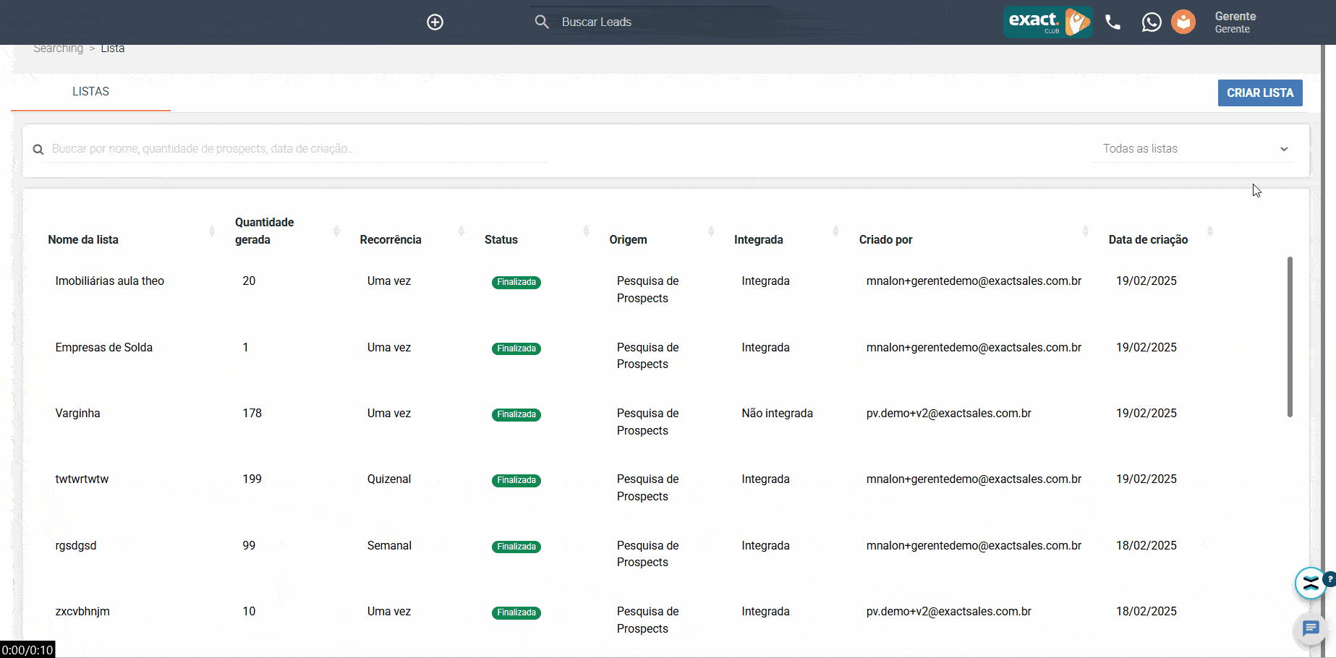This screenshot has width=1336, height=658.
Task: Focus the Buscar por nome search field
Action: (298, 149)
